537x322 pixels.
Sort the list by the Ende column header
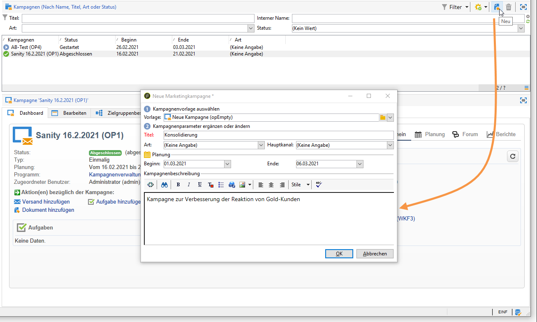201,40
